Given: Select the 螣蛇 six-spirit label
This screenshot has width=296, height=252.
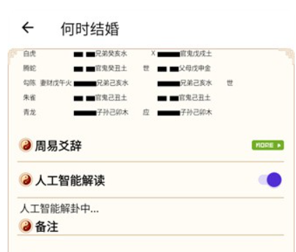Looking at the screenshot, I should [x=29, y=68].
